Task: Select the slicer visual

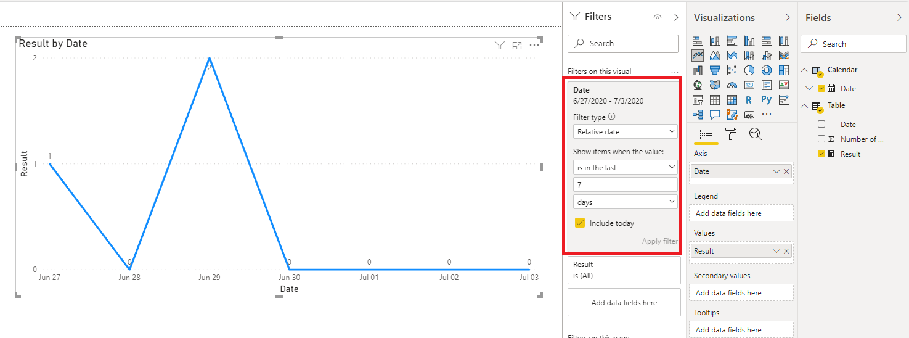Action: (698, 100)
